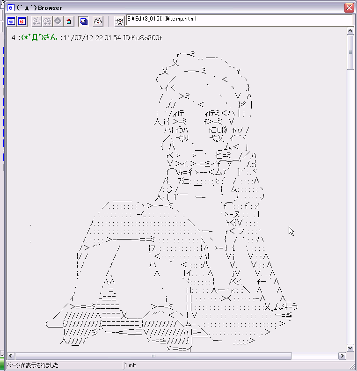
Task: Click the '1.mlt' status bar entry
Action: coord(131,365)
